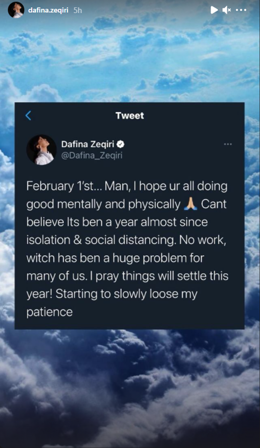260x448 pixels.
Task: Click the praying hands emoji
Action: 190,204
